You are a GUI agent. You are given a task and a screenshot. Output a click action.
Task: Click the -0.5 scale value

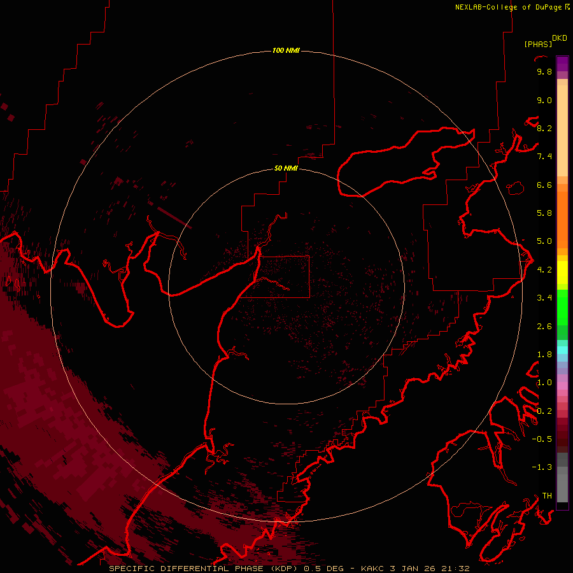click(542, 439)
